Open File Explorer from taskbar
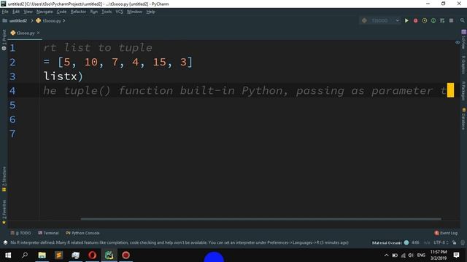The image size is (467, 262). pos(42,255)
